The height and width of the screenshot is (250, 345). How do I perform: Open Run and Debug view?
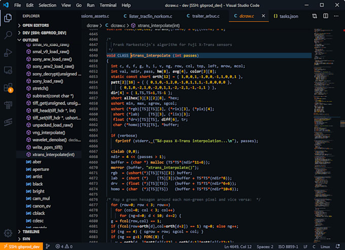click(x=8, y=53)
